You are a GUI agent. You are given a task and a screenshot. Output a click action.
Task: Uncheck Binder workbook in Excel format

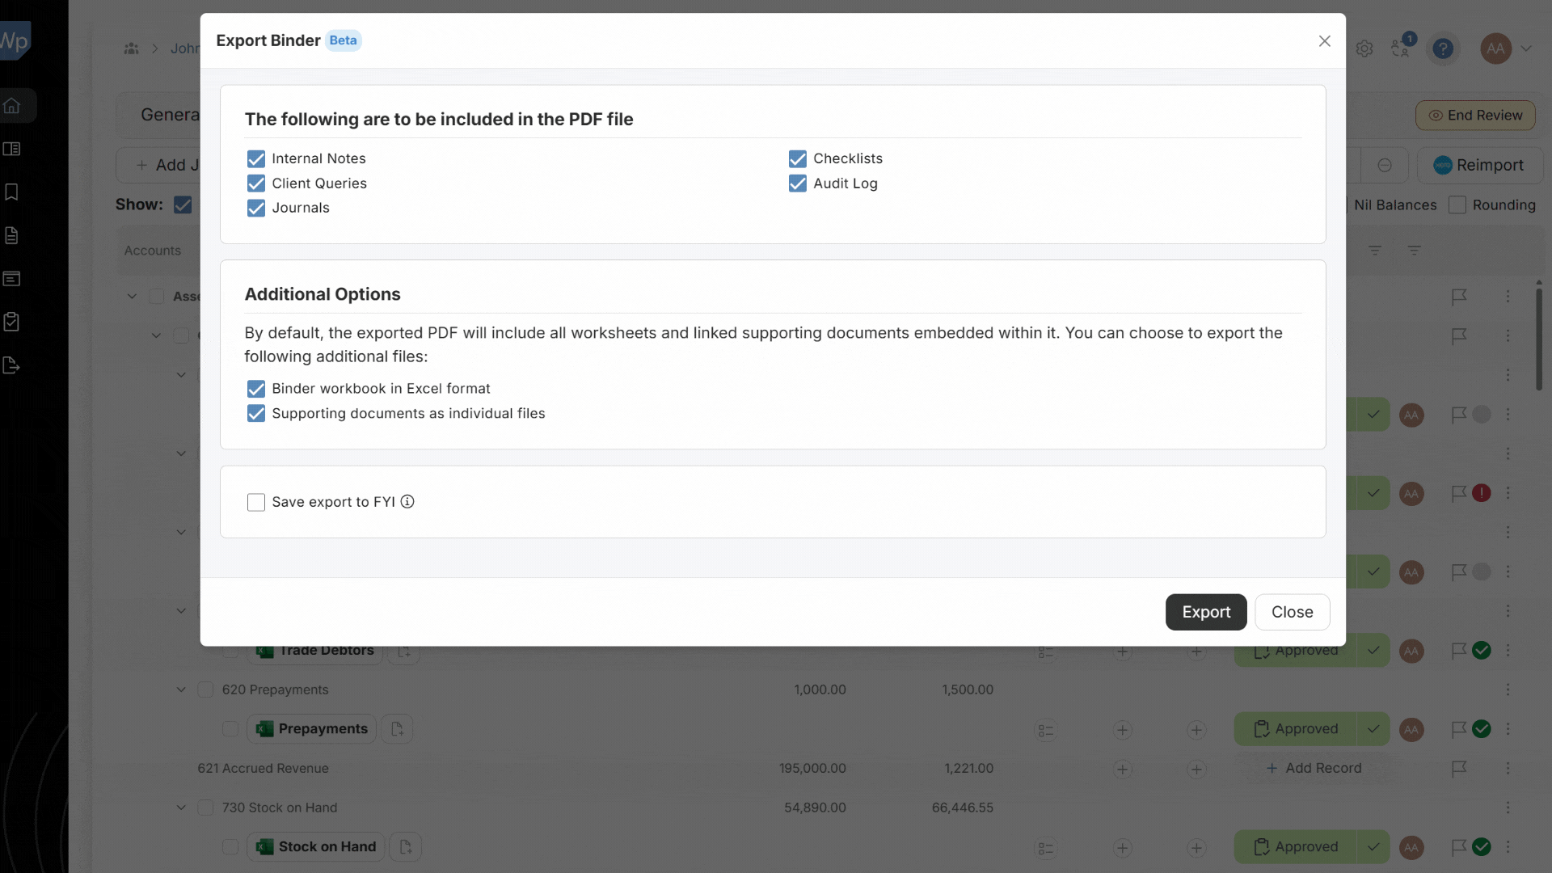coord(256,389)
